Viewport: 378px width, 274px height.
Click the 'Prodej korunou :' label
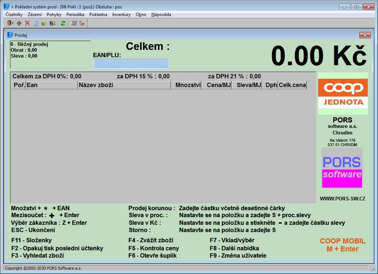pyautogui.click(x=152, y=208)
